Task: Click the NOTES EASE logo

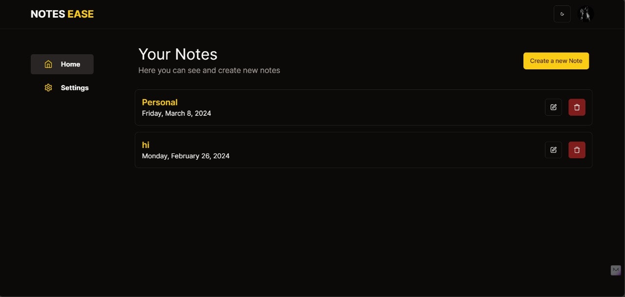Action: 62,14
